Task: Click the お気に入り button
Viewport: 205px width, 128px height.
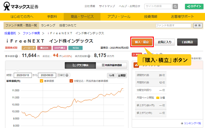Action: [x=165, y=42]
